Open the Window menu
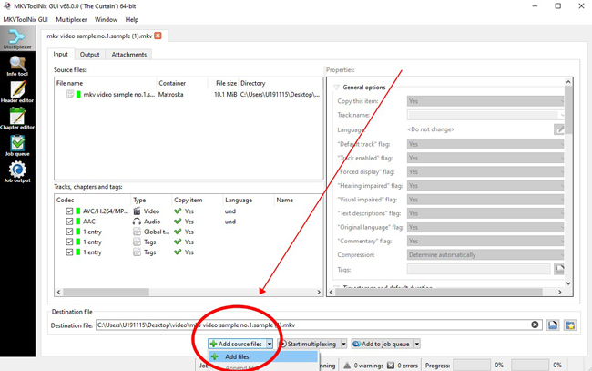592x371 pixels. (106, 20)
